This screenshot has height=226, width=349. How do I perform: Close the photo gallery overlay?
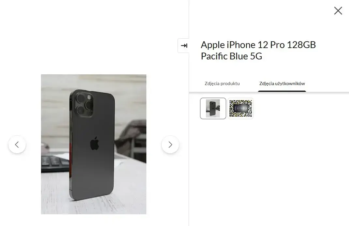tap(338, 11)
